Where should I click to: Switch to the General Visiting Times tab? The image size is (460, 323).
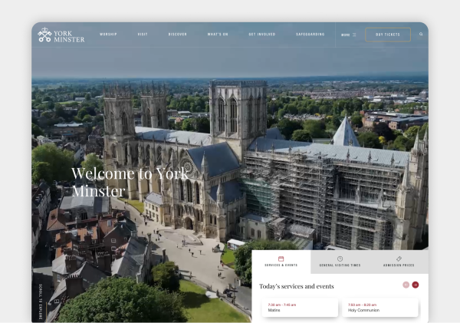click(340, 262)
